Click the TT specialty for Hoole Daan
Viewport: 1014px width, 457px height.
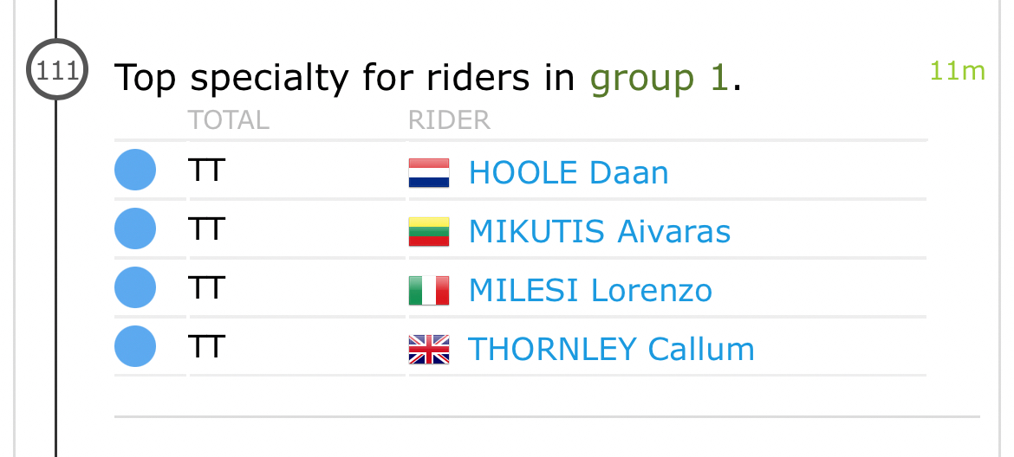click(206, 171)
